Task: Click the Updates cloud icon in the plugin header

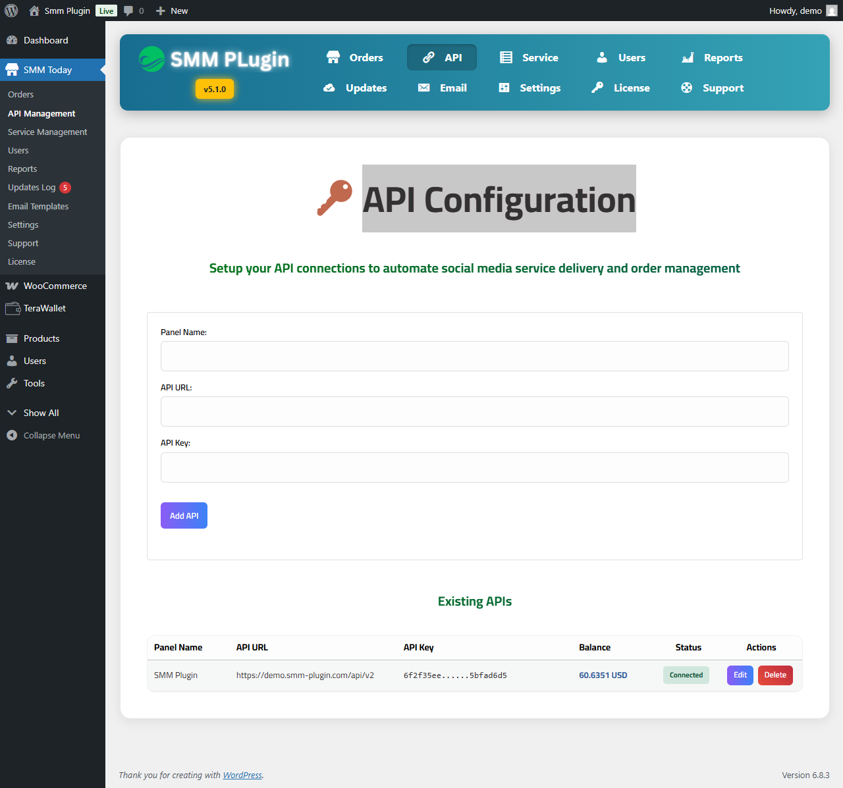Action: [329, 88]
